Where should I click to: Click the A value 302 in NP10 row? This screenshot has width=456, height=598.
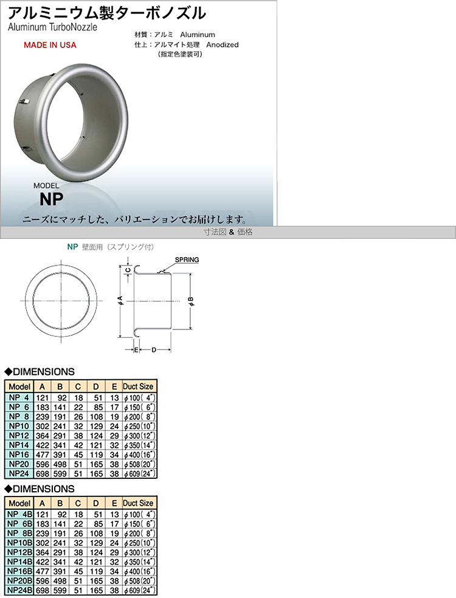43,427
